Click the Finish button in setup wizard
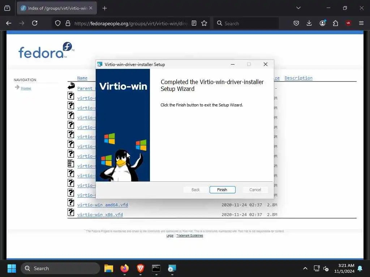370x277 pixels. click(x=222, y=190)
